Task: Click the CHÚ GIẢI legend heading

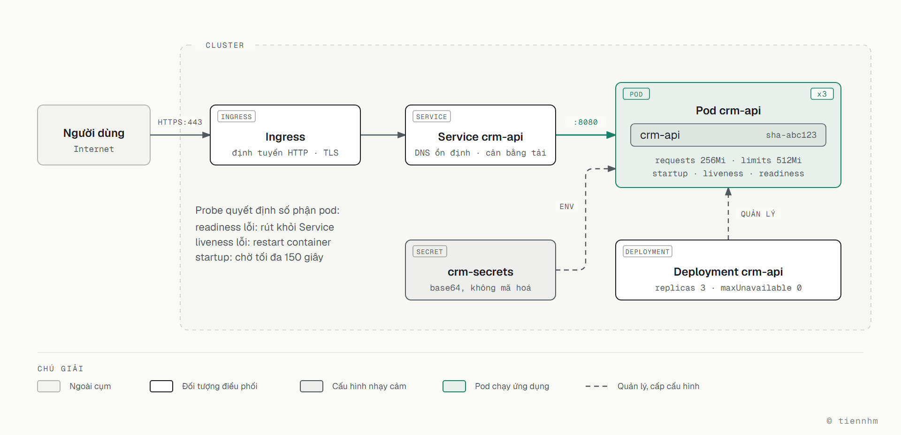Action: tap(61, 368)
